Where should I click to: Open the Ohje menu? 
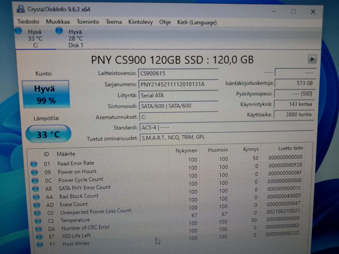[165, 22]
